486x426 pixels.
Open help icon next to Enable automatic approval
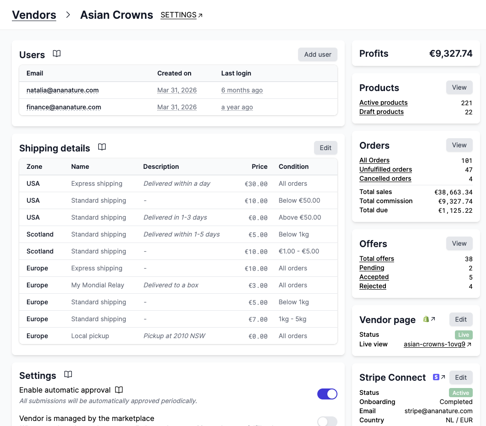(119, 390)
